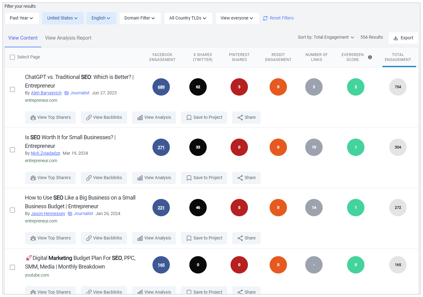View Backlinks for Is SEO Worth It article

coord(104,178)
